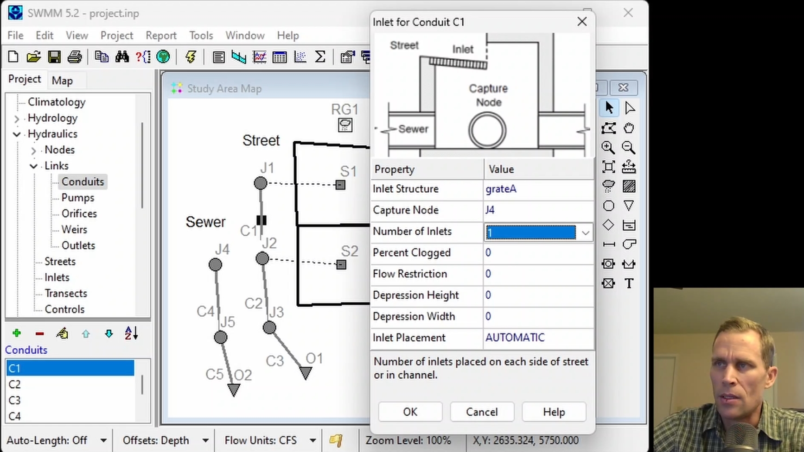
Task: Open the Flow Units CFS dropdown arrow
Action: (313, 440)
